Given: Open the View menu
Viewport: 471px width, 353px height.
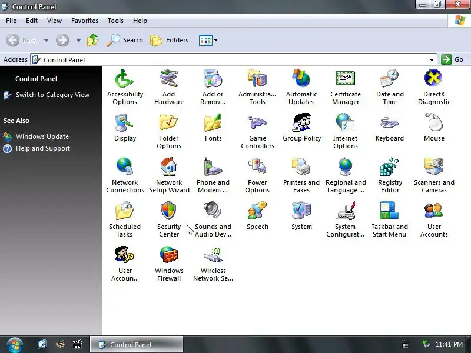Looking at the screenshot, I should click(54, 21).
